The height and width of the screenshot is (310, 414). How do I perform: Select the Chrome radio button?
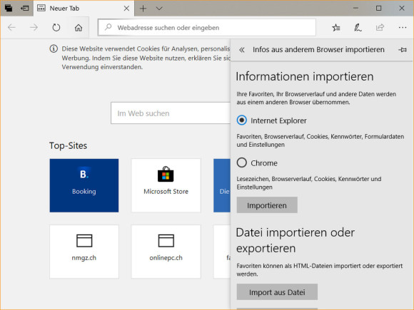[x=241, y=162]
